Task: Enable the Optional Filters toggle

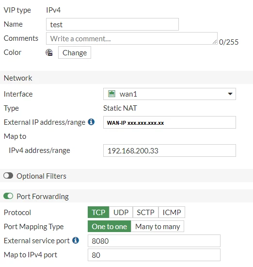Action: (8, 176)
